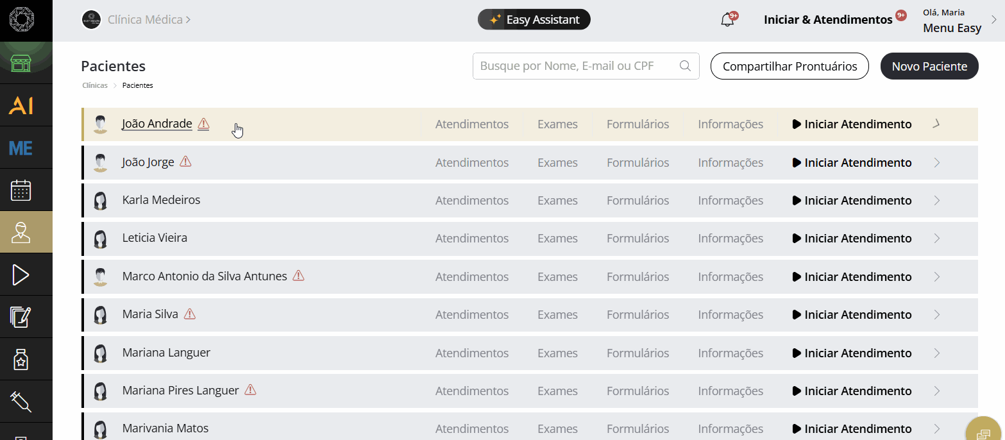This screenshot has width=1005, height=440.
Task: Expand Karla Medeiros row chevron
Action: [x=937, y=201]
